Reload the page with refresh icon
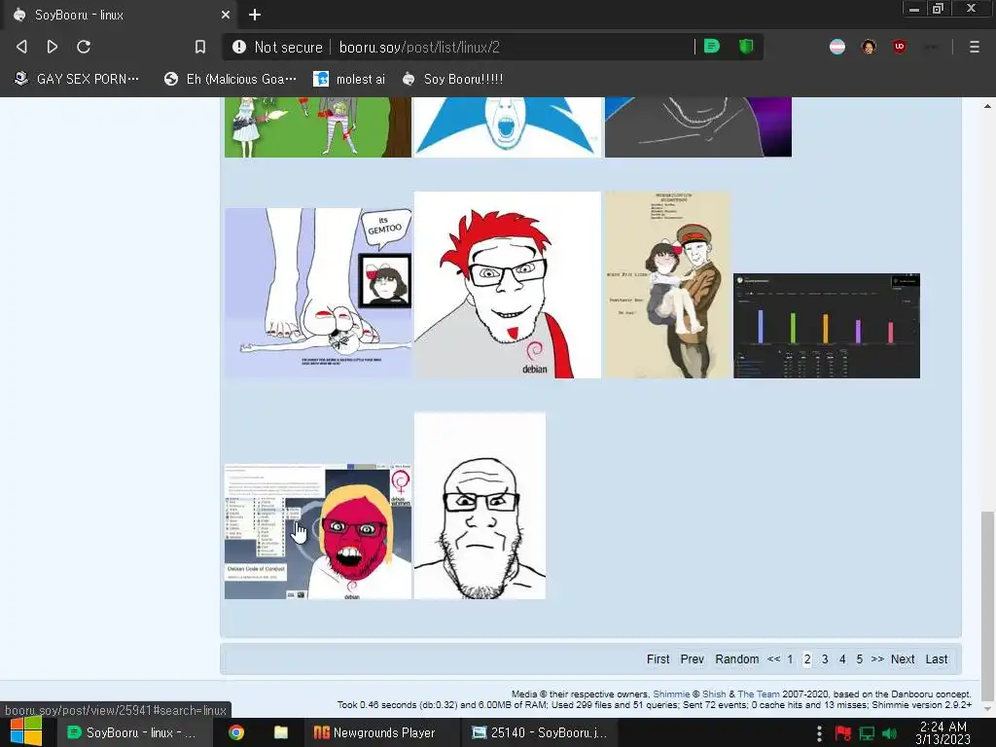Image resolution: width=996 pixels, height=747 pixels. point(84,47)
